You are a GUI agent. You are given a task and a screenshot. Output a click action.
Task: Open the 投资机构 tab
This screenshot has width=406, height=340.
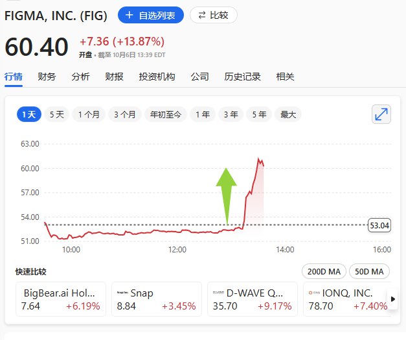point(157,77)
